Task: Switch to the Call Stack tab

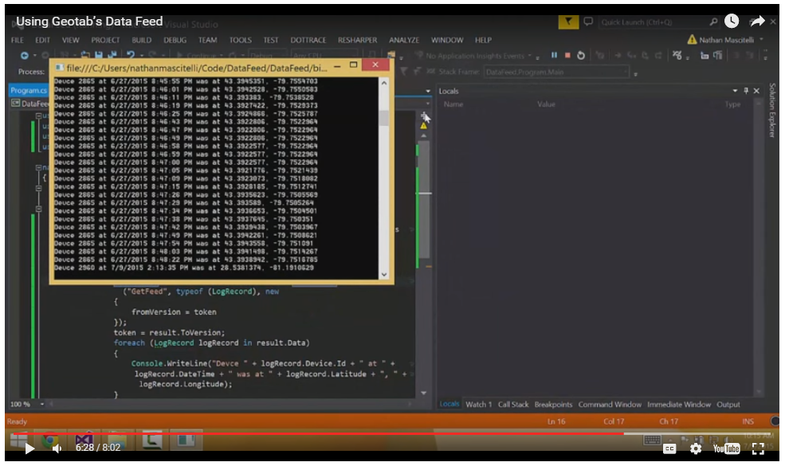Action: [513, 405]
